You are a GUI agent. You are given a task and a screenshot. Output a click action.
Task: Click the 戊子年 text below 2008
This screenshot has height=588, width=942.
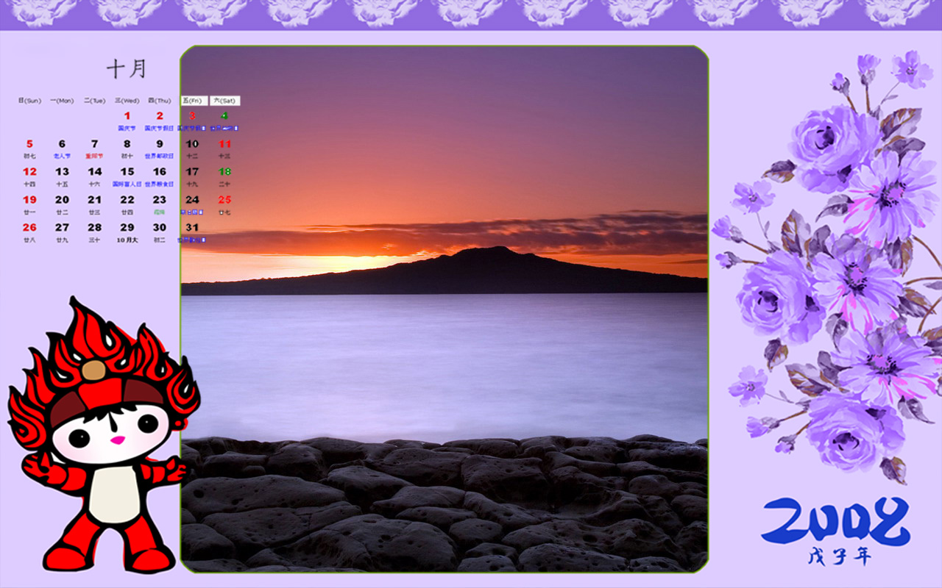click(x=839, y=557)
